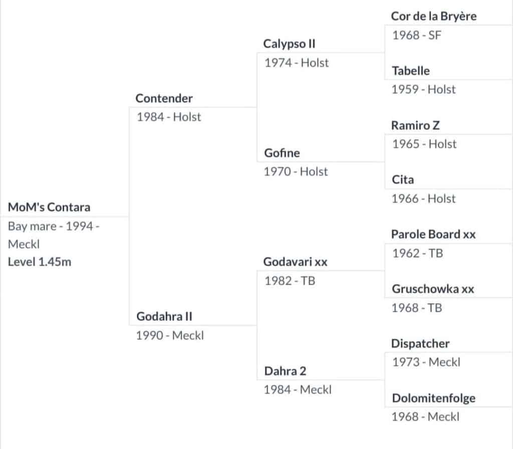Select Dolomitenfolge in the pedigree tree
This screenshot has width=513, height=449.
[x=434, y=398]
